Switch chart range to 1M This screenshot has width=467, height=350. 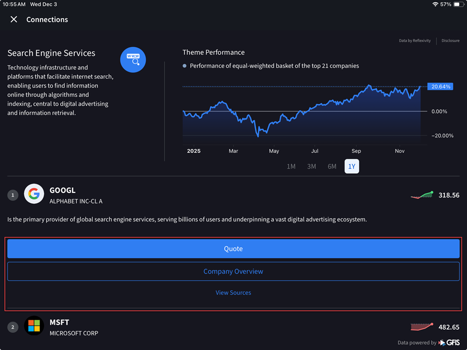(x=291, y=166)
